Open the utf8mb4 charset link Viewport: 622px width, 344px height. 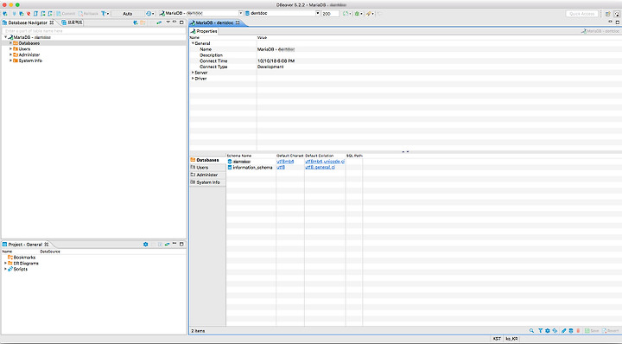(x=285, y=162)
